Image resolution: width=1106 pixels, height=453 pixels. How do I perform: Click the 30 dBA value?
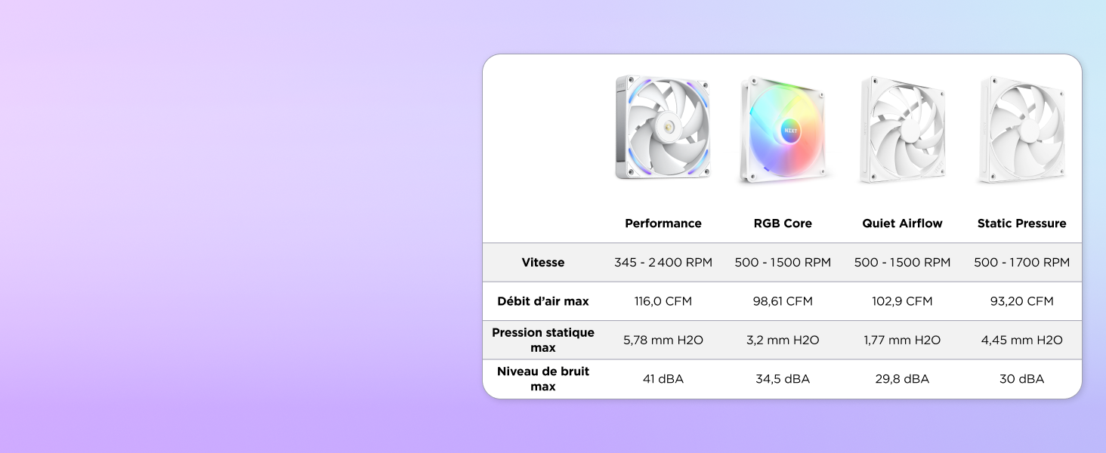[x=1021, y=379]
